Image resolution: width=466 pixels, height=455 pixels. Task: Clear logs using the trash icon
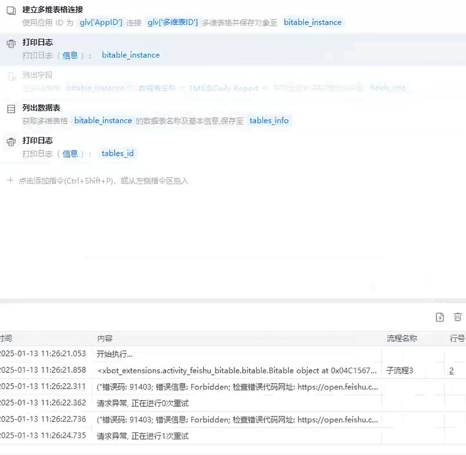point(458,317)
